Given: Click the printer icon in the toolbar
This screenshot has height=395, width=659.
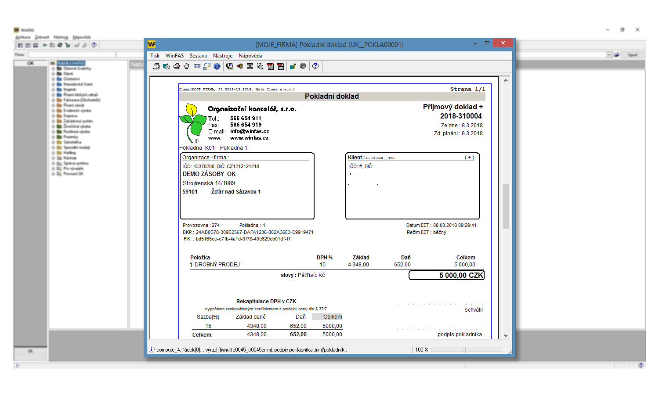Looking at the screenshot, I should point(156,66).
